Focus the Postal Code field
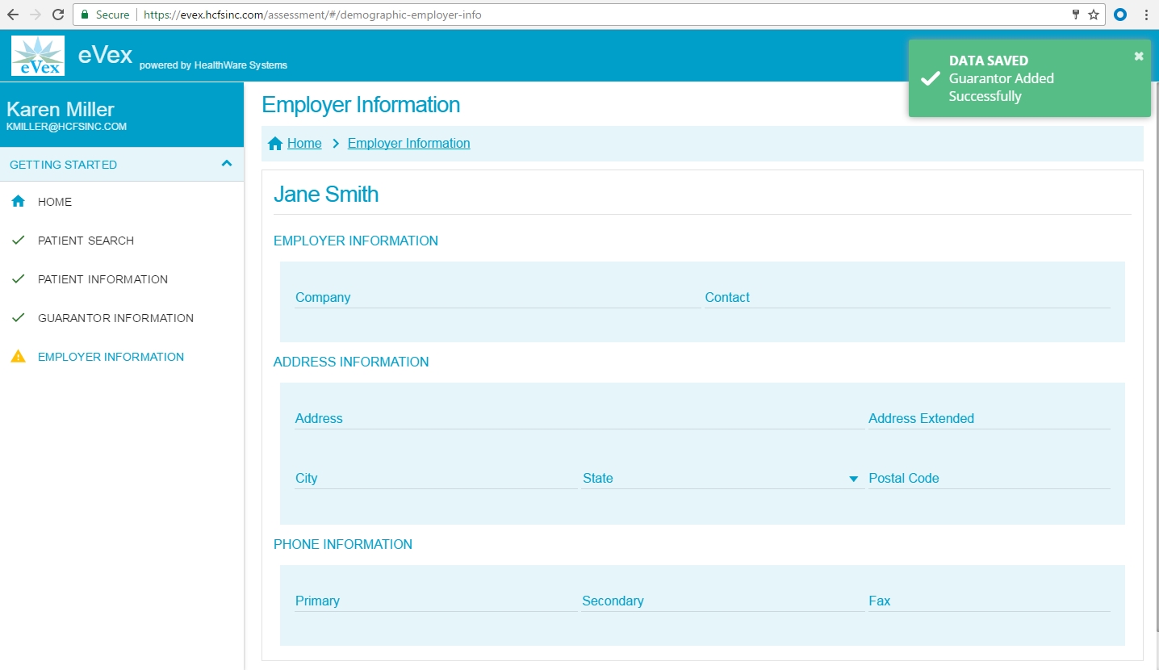This screenshot has height=670, width=1159. coord(989,479)
